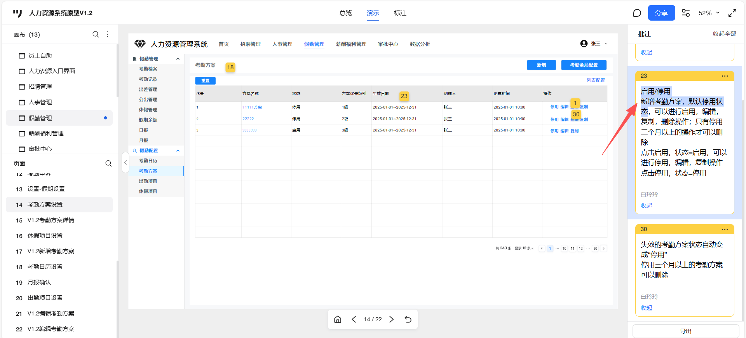This screenshot has width=746, height=338.
Task: Click the yellow annotation marker 18
Action: point(230,67)
